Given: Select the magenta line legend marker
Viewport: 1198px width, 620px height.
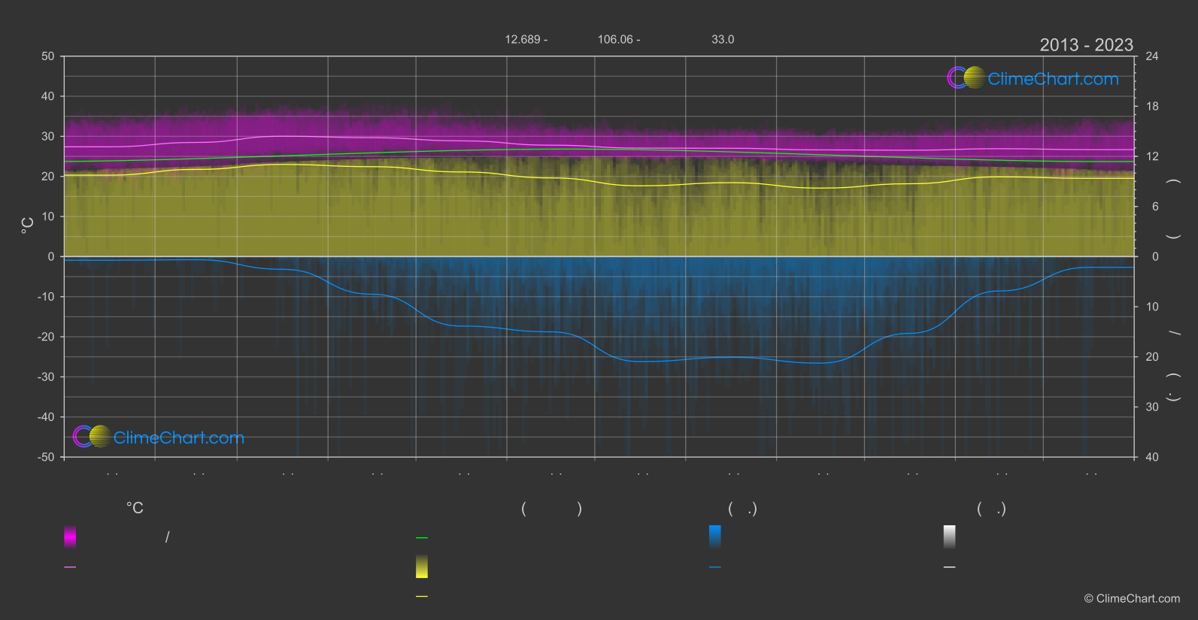Looking at the screenshot, I should pyautogui.click(x=70, y=567).
